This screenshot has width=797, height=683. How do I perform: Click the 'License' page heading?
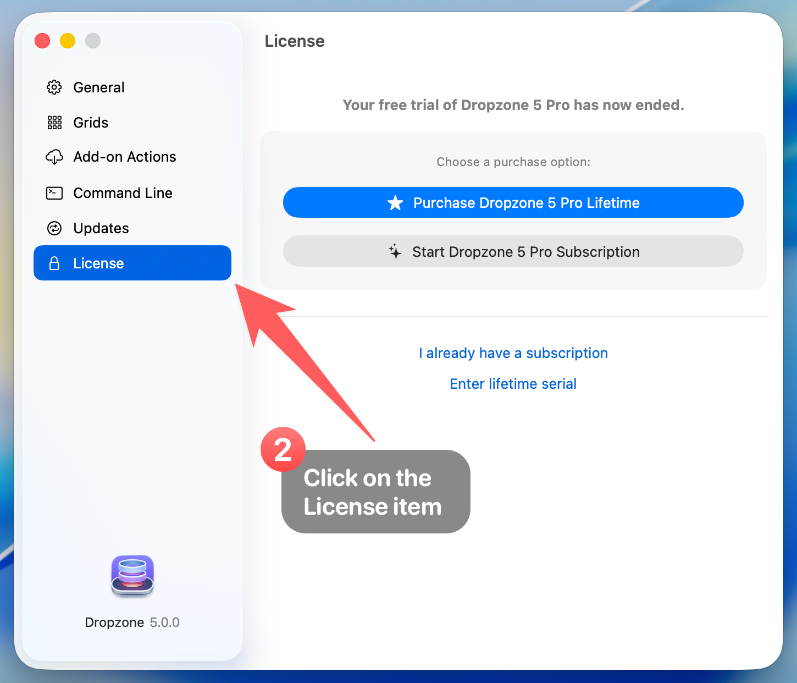tap(295, 41)
